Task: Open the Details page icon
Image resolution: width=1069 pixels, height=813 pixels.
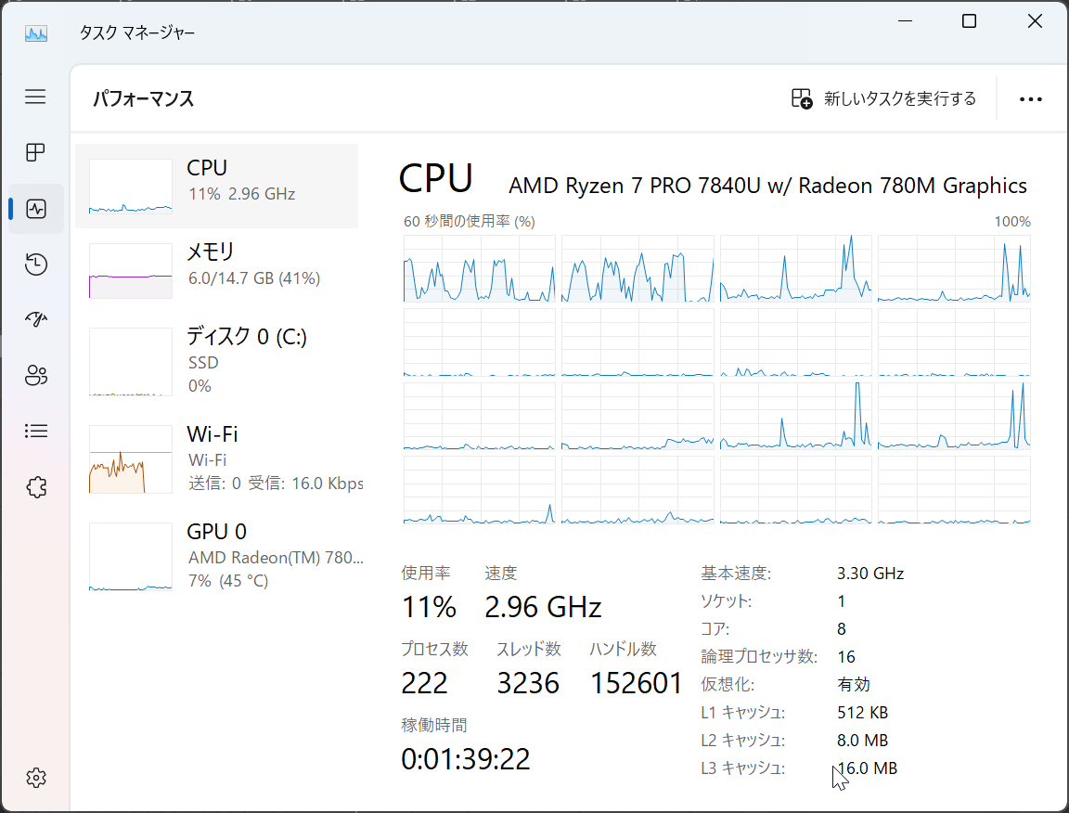Action: pyautogui.click(x=35, y=431)
